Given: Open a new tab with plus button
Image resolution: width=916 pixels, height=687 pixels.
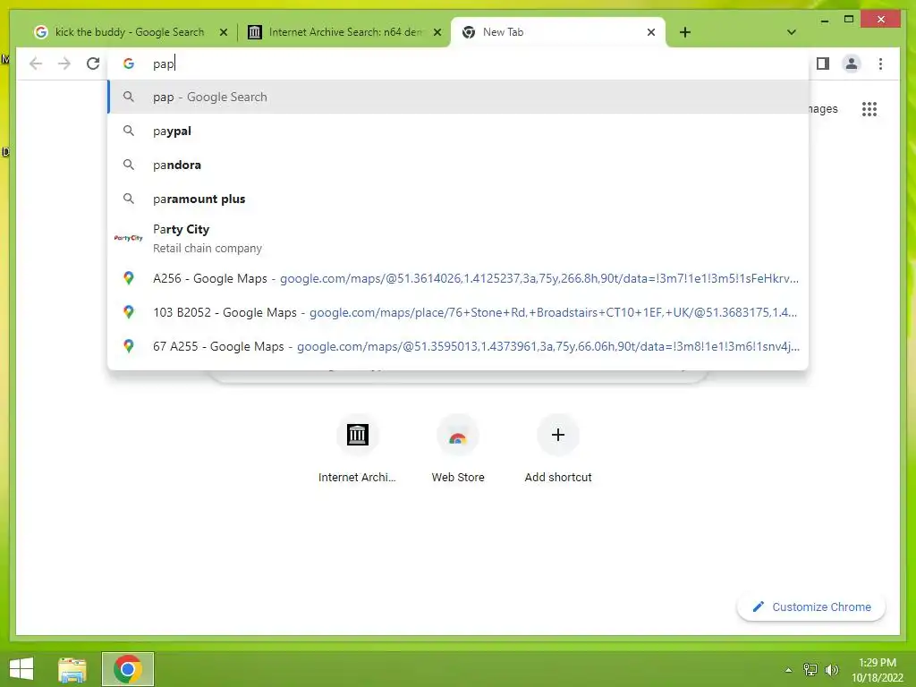Looking at the screenshot, I should [x=685, y=32].
